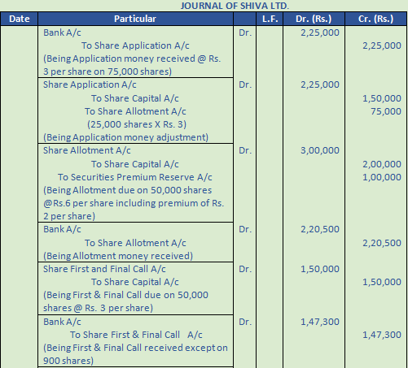This screenshot has width=408, height=368.
Task: Select 'To Securities Premium Reserve A/c' line
Action: (135, 177)
